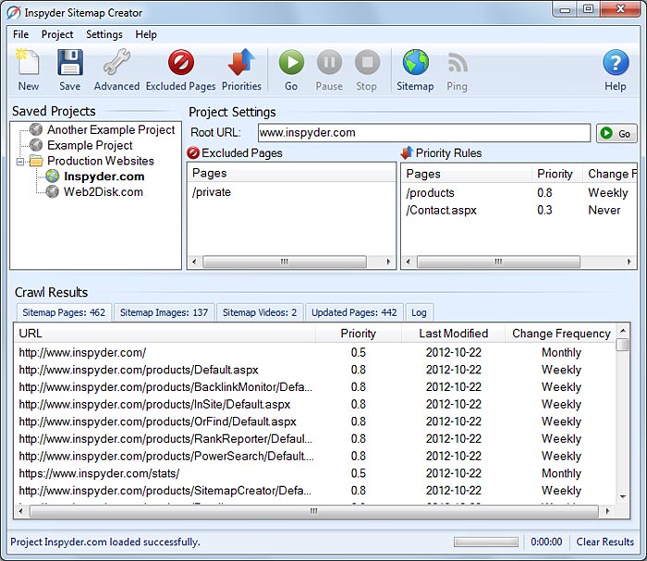Select the products/Default.aspx result row
This screenshot has height=561, width=647.
(x=315, y=370)
